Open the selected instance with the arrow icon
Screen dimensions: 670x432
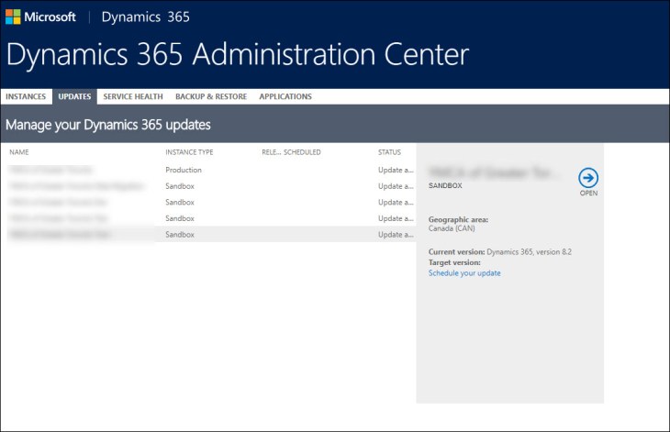[x=588, y=178]
